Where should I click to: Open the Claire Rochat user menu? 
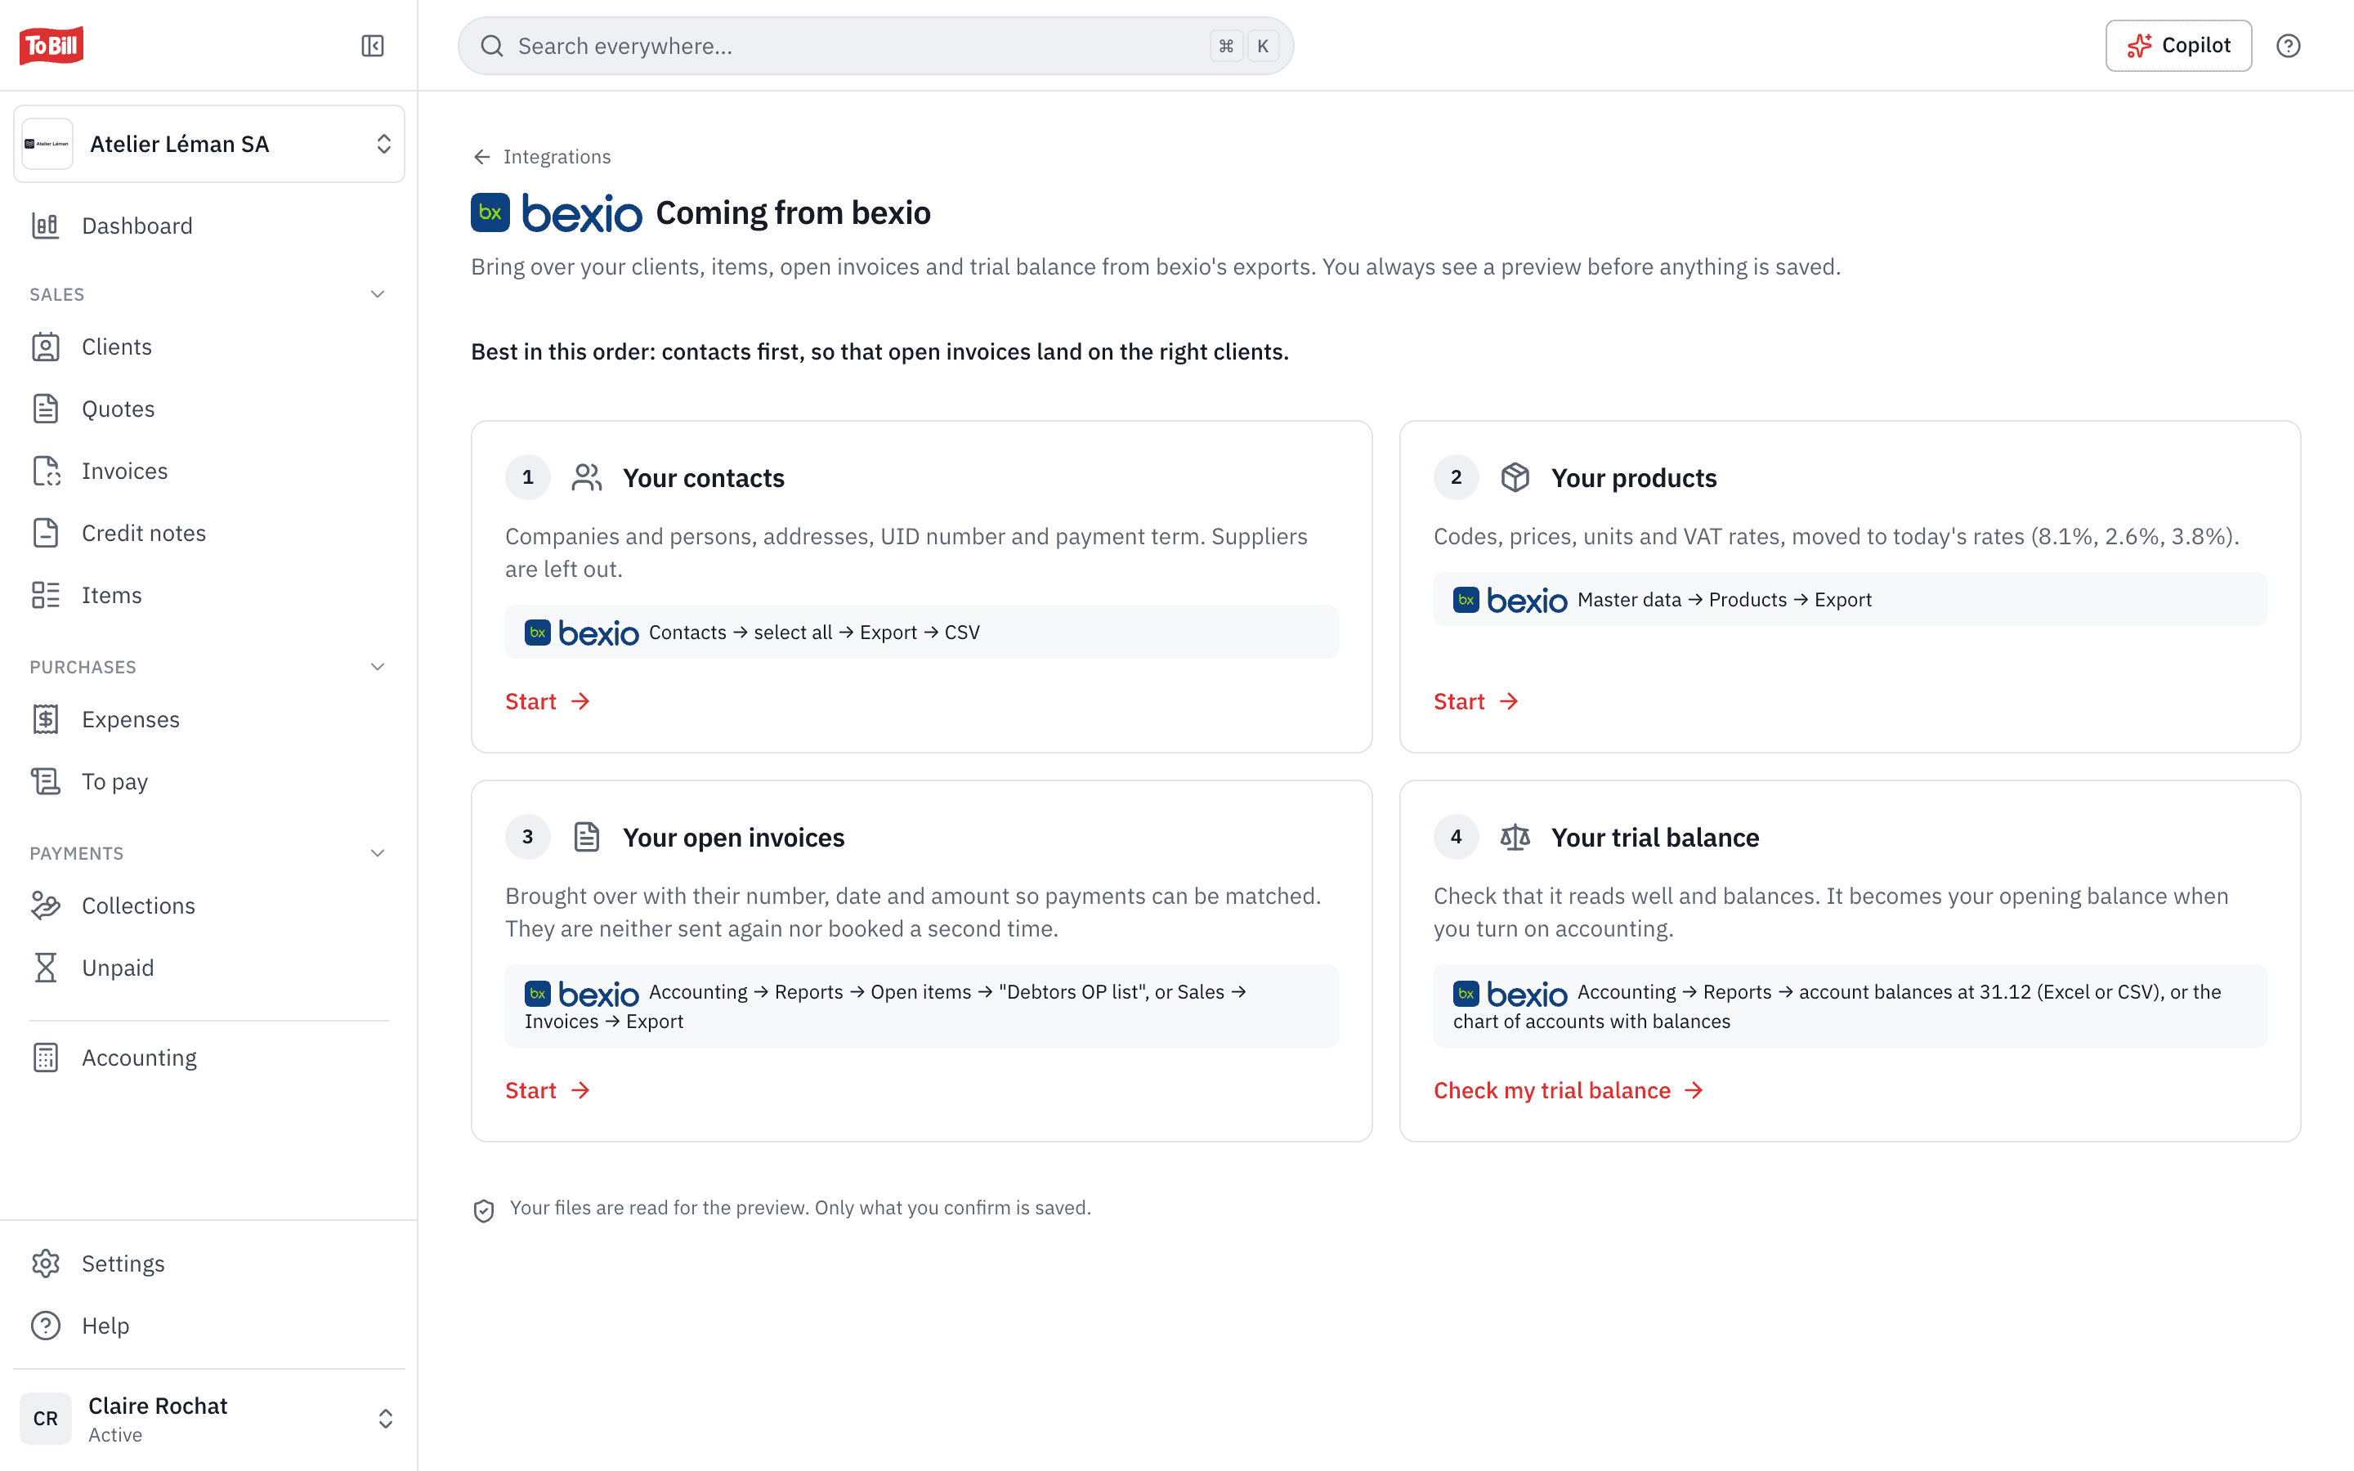pos(209,1419)
